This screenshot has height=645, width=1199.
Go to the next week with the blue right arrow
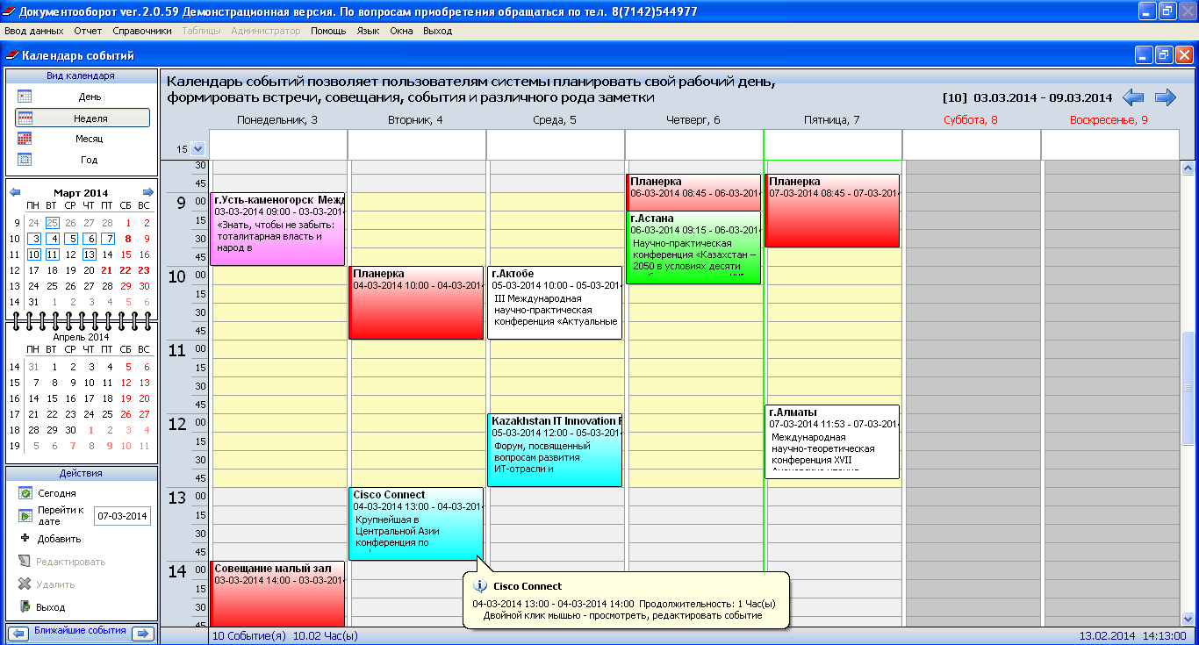(1165, 97)
